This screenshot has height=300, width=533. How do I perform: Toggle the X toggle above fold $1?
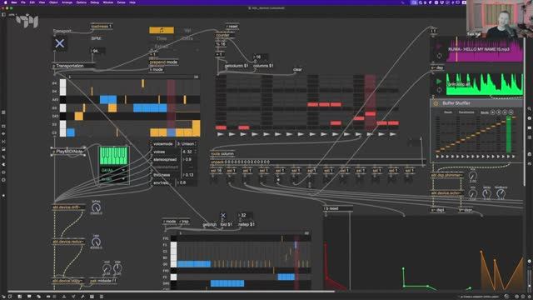click(223, 215)
